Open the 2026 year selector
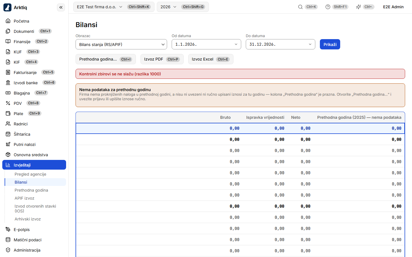The image size is (412, 257). pyautogui.click(x=183, y=7)
